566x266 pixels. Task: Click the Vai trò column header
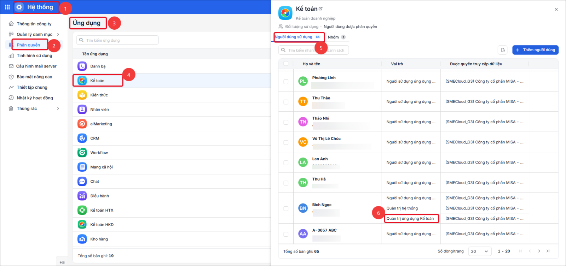tap(397, 64)
